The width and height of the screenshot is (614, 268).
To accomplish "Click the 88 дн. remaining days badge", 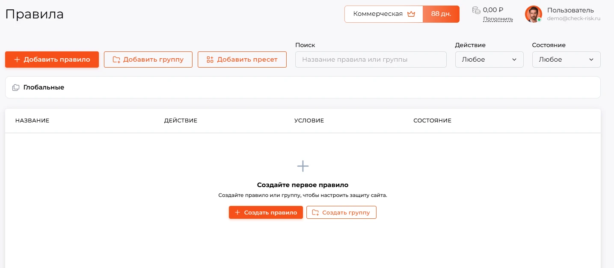I will (441, 14).
